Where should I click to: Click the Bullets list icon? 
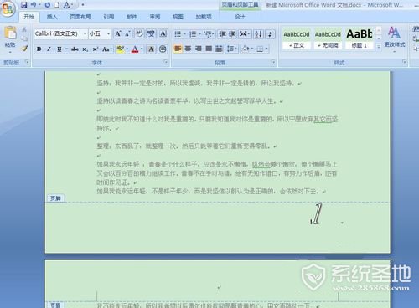tap(178, 34)
